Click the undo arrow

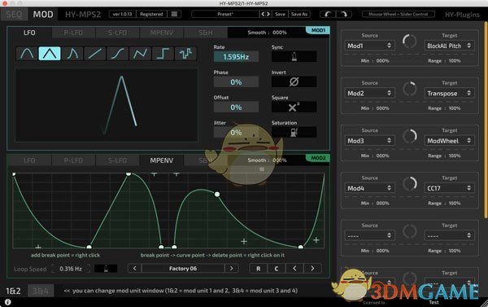pyautogui.click(x=328, y=14)
